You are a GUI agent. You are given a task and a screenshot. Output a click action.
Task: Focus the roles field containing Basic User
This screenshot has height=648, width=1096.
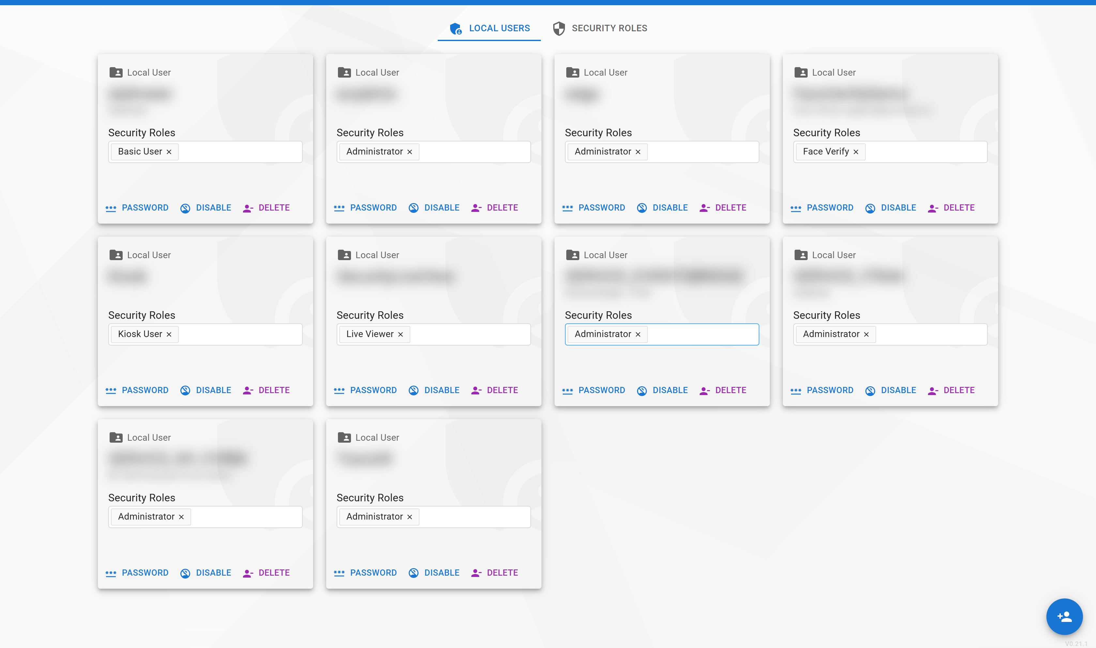tap(205, 152)
